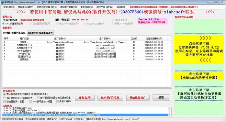Click the www.xinhesoft.com/ cell in row 3
This screenshot has width=226, height=122.
point(105,48)
